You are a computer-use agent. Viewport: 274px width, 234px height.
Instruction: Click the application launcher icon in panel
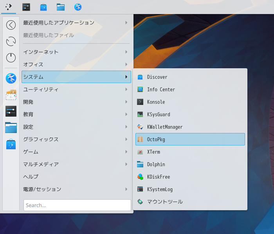[8, 7]
